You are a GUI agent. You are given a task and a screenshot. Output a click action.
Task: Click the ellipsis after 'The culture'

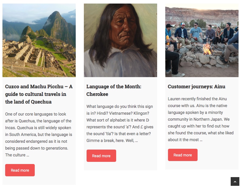28,155
